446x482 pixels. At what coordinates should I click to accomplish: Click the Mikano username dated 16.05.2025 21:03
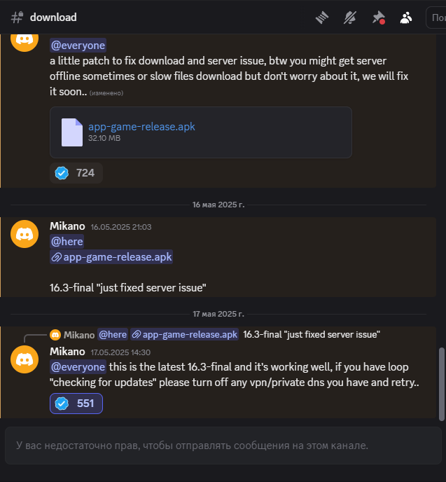pos(67,226)
